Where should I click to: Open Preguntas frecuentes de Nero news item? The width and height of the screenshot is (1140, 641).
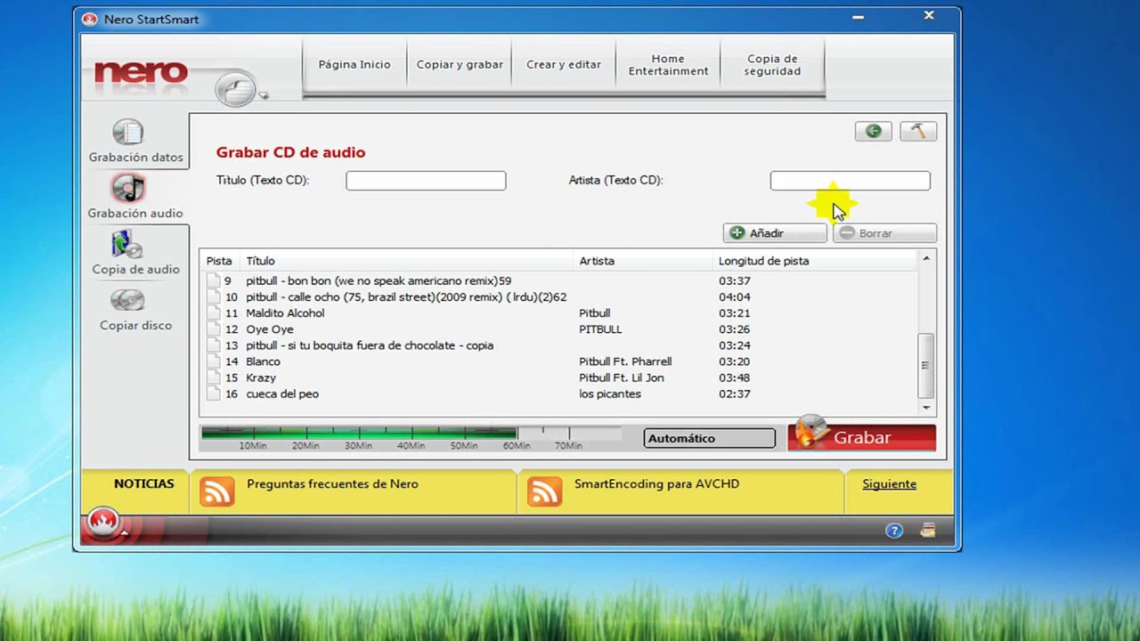pos(332,483)
